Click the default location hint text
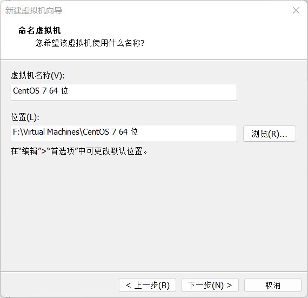This screenshot has height=298, width=308. click(x=79, y=151)
